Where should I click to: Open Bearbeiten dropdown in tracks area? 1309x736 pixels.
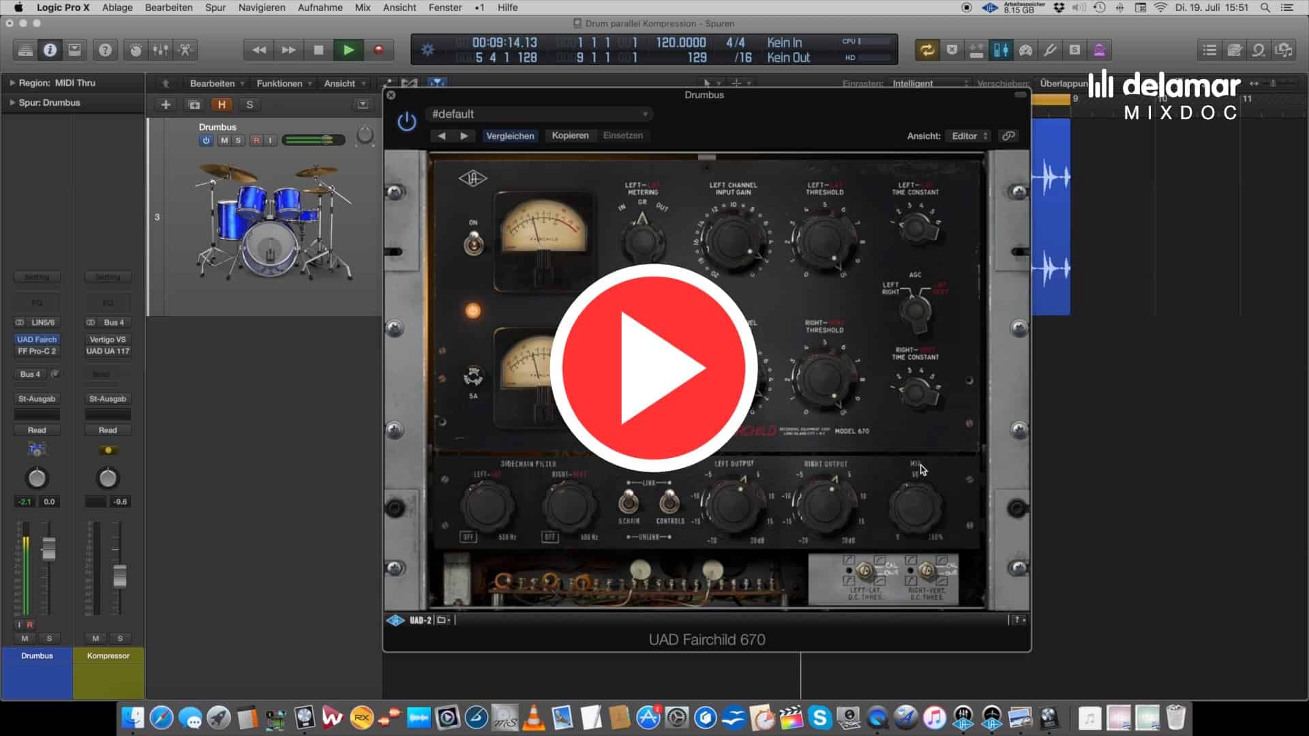(x=217, y=83)
